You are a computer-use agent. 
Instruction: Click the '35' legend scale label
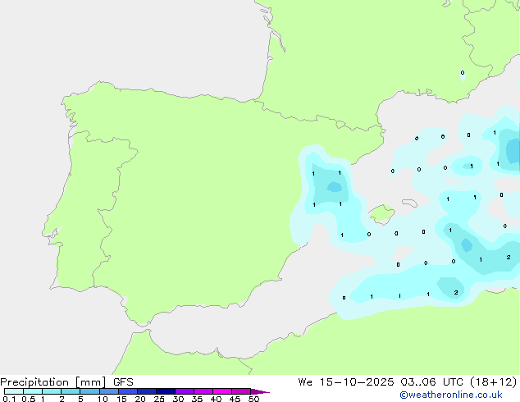197,399
